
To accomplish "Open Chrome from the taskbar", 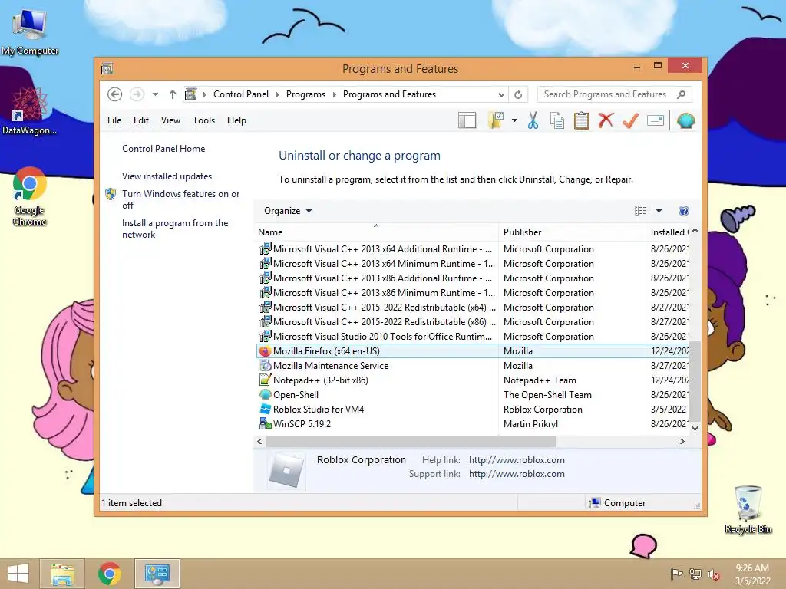I will (x=110, y=574).
